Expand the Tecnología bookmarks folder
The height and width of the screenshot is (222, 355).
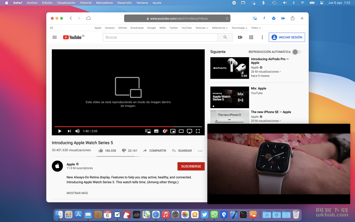tap(239, 28)
